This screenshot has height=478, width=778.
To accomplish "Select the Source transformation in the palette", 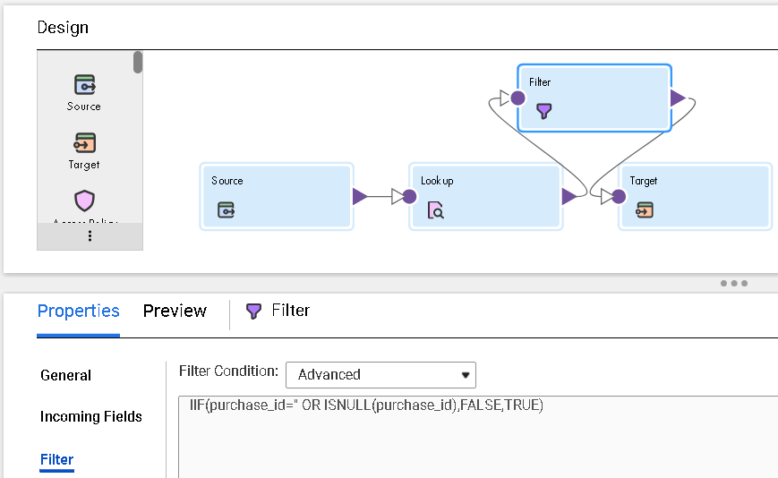I will [x=84, y=93].
